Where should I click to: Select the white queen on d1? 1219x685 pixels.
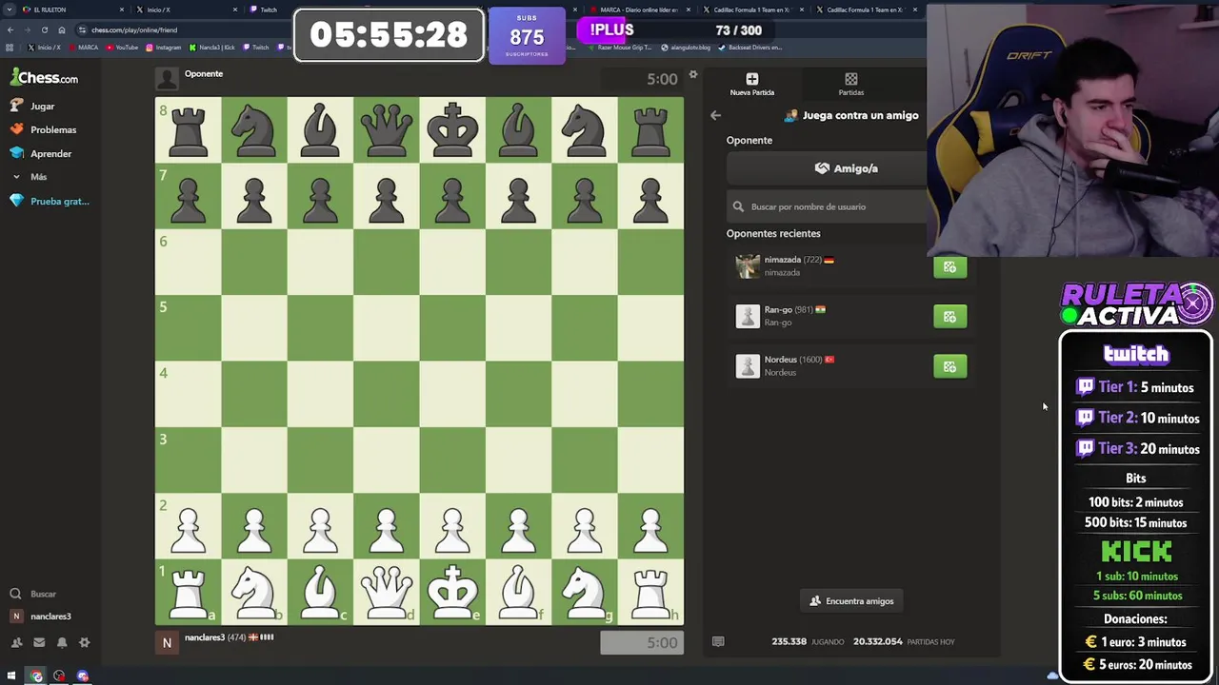pos(387,592)
